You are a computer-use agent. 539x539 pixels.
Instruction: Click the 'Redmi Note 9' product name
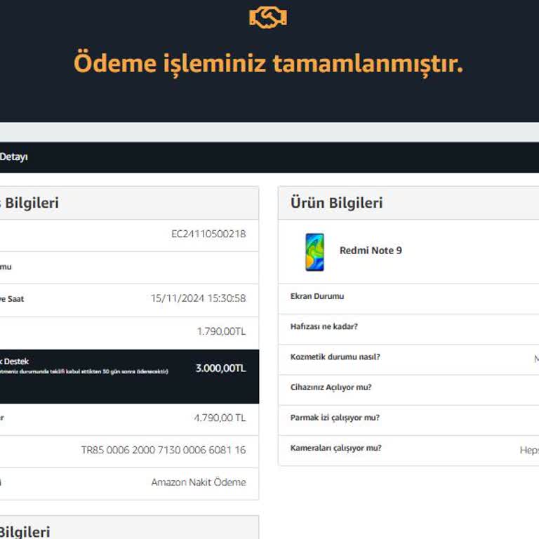click(371, 251)
